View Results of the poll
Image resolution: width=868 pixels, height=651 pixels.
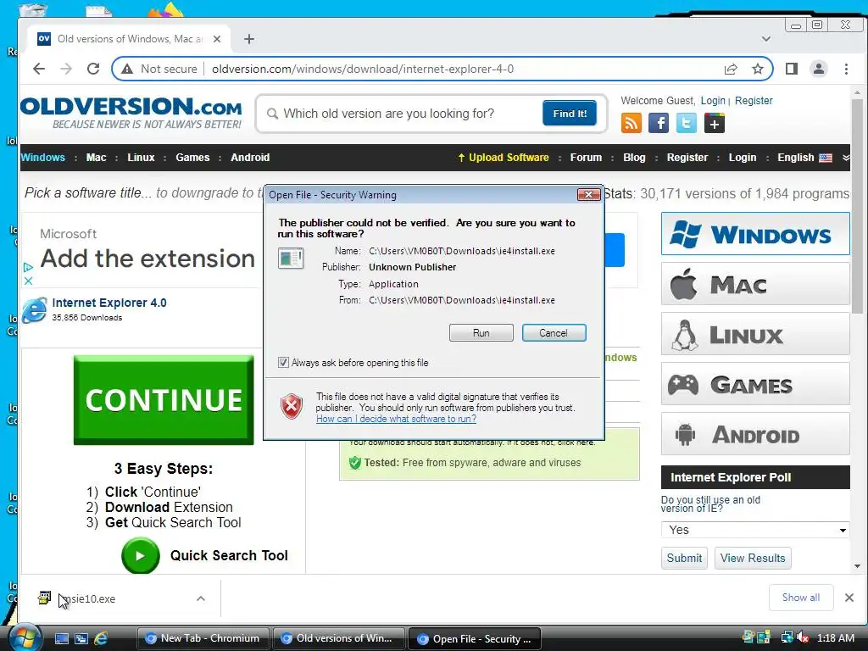pos(753,558)
